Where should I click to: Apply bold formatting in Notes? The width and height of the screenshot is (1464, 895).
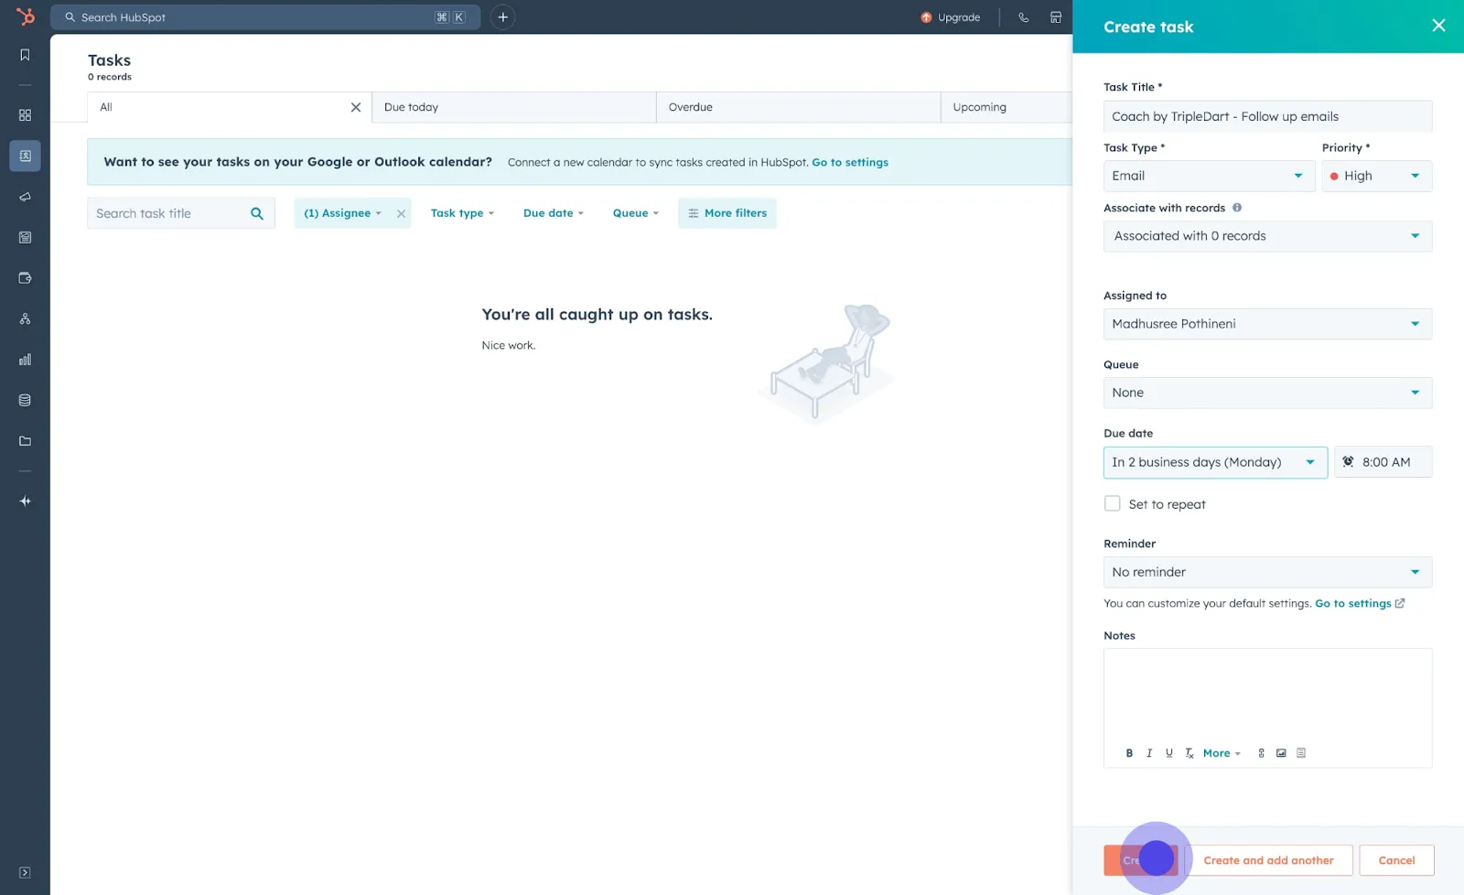click(1129, 753)
